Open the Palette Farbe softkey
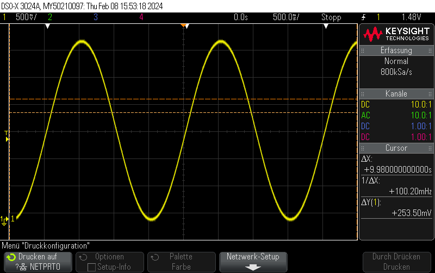Viewport: 435px width, 273px height. click(182, 262)
